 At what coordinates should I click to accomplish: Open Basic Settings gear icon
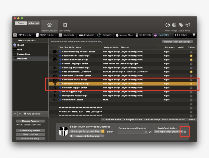(65, 25)
